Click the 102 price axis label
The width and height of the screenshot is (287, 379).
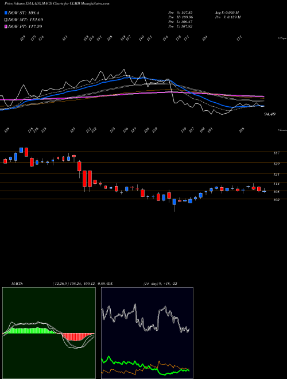coord(277,200)
